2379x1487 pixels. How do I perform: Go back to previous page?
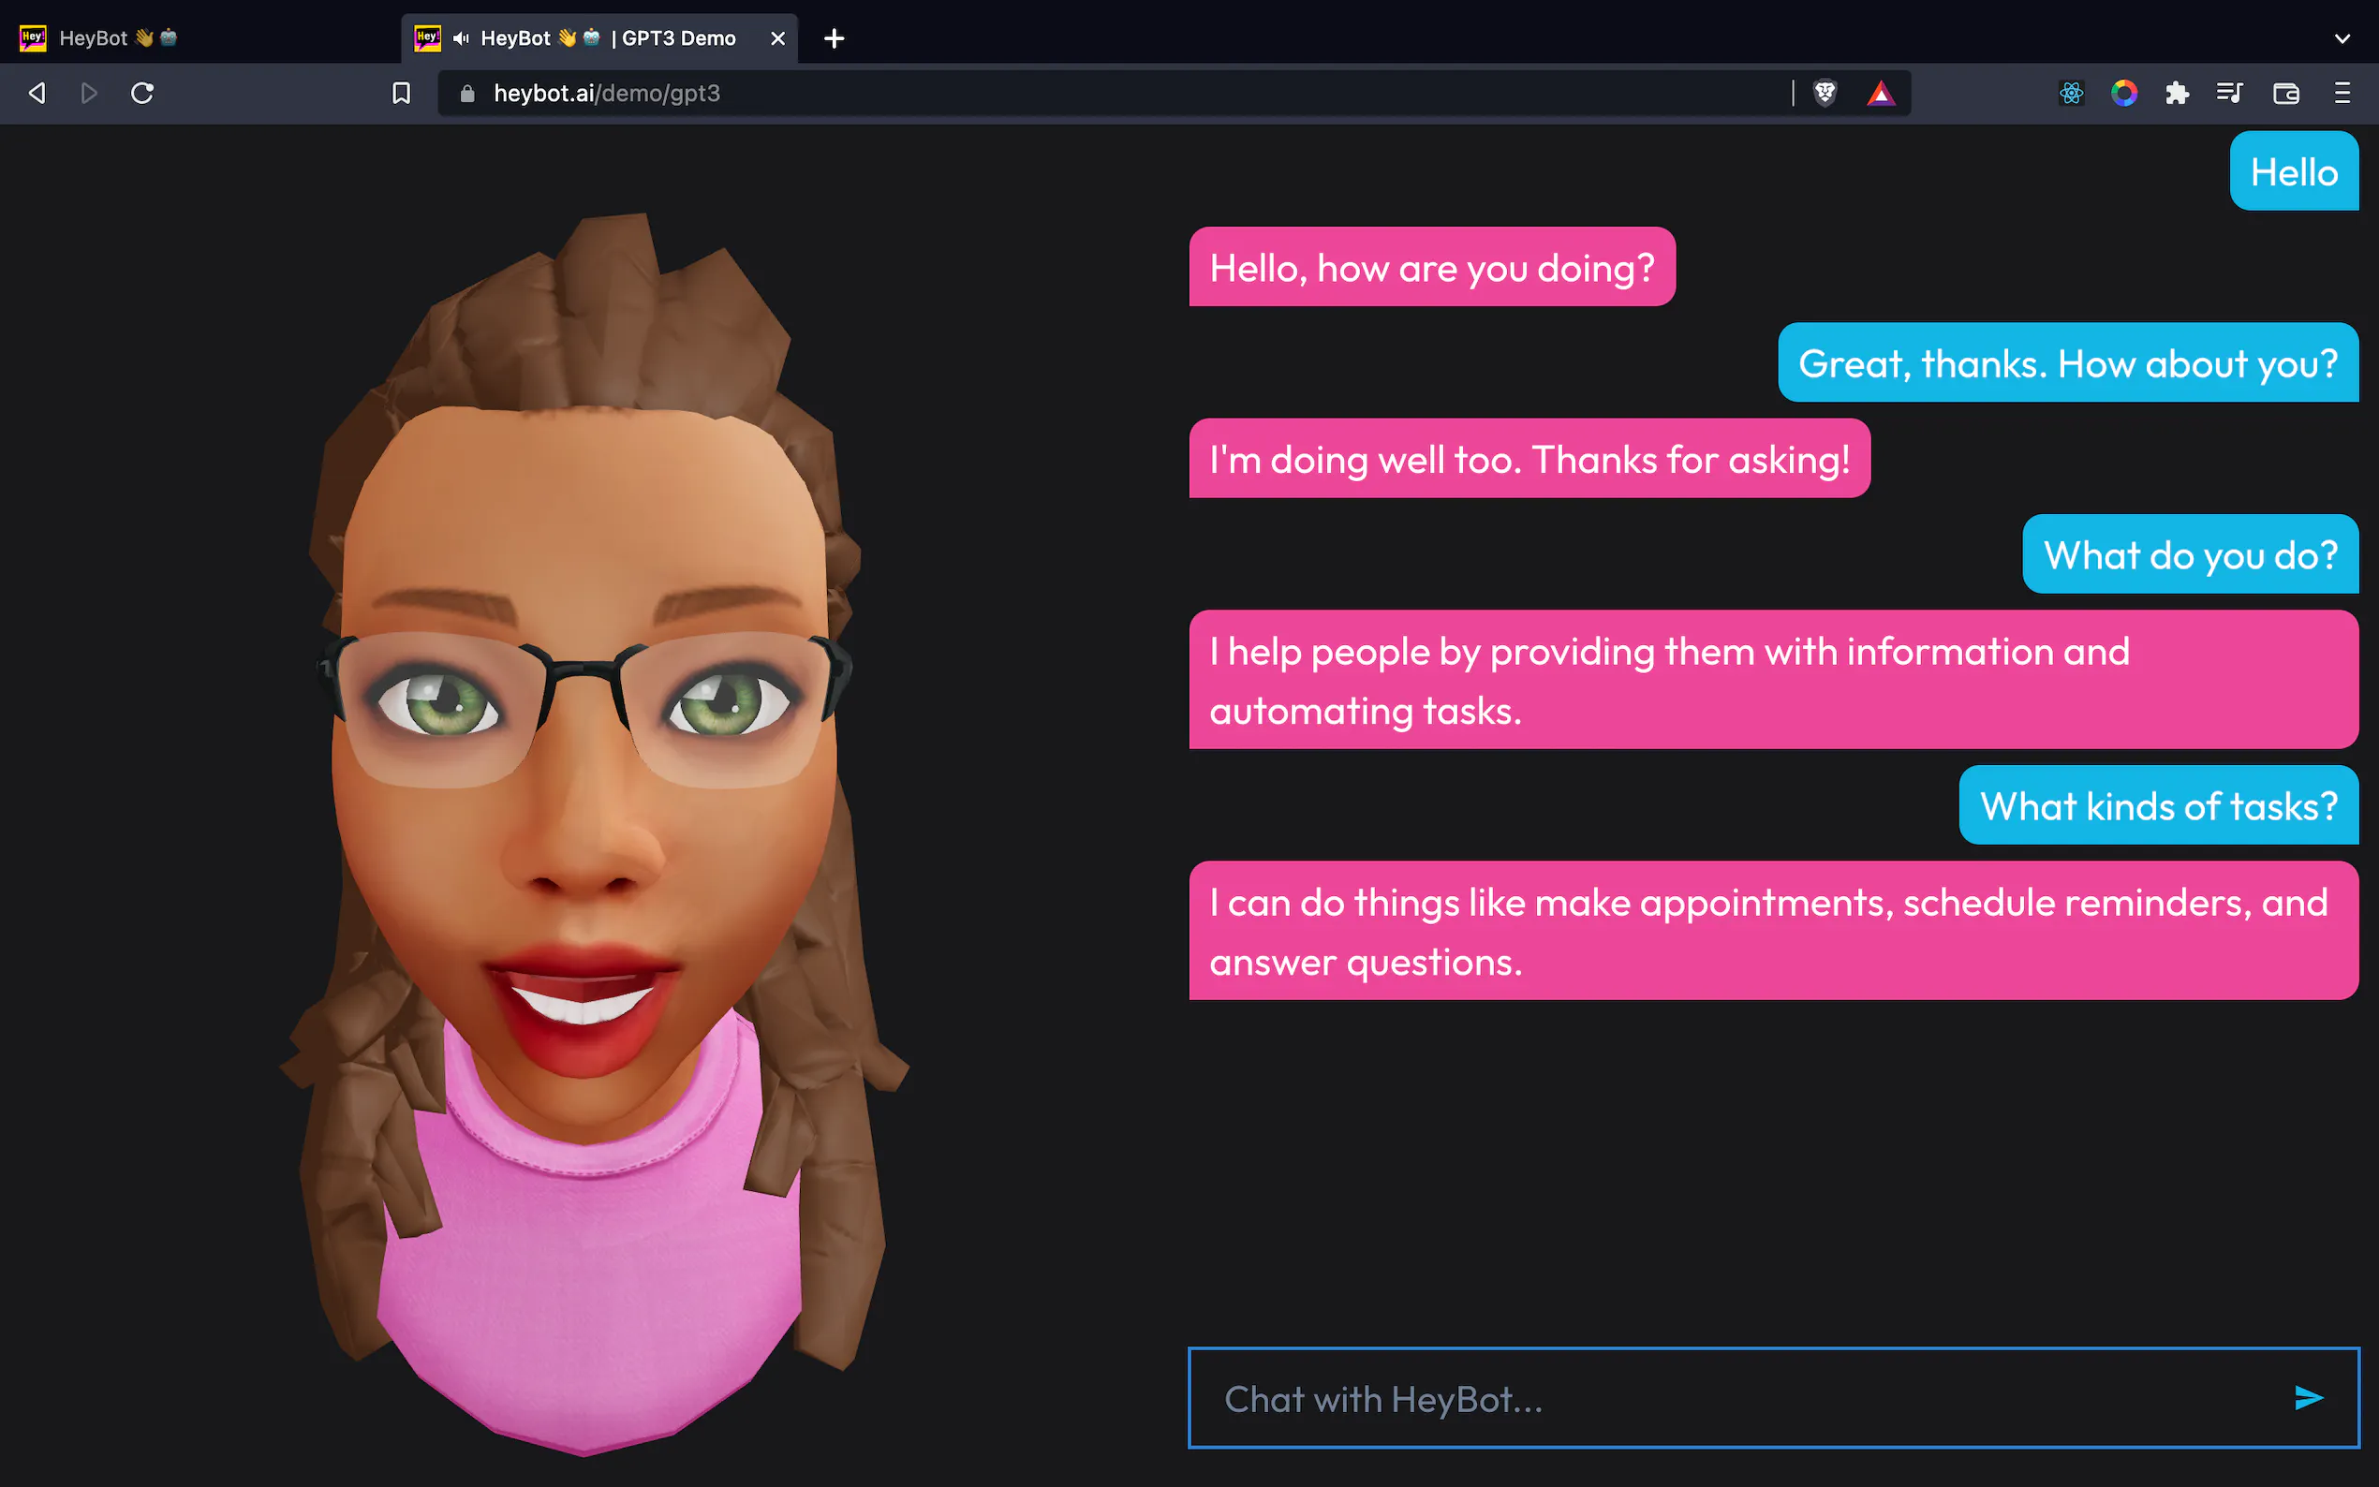(x=37, y=94)
